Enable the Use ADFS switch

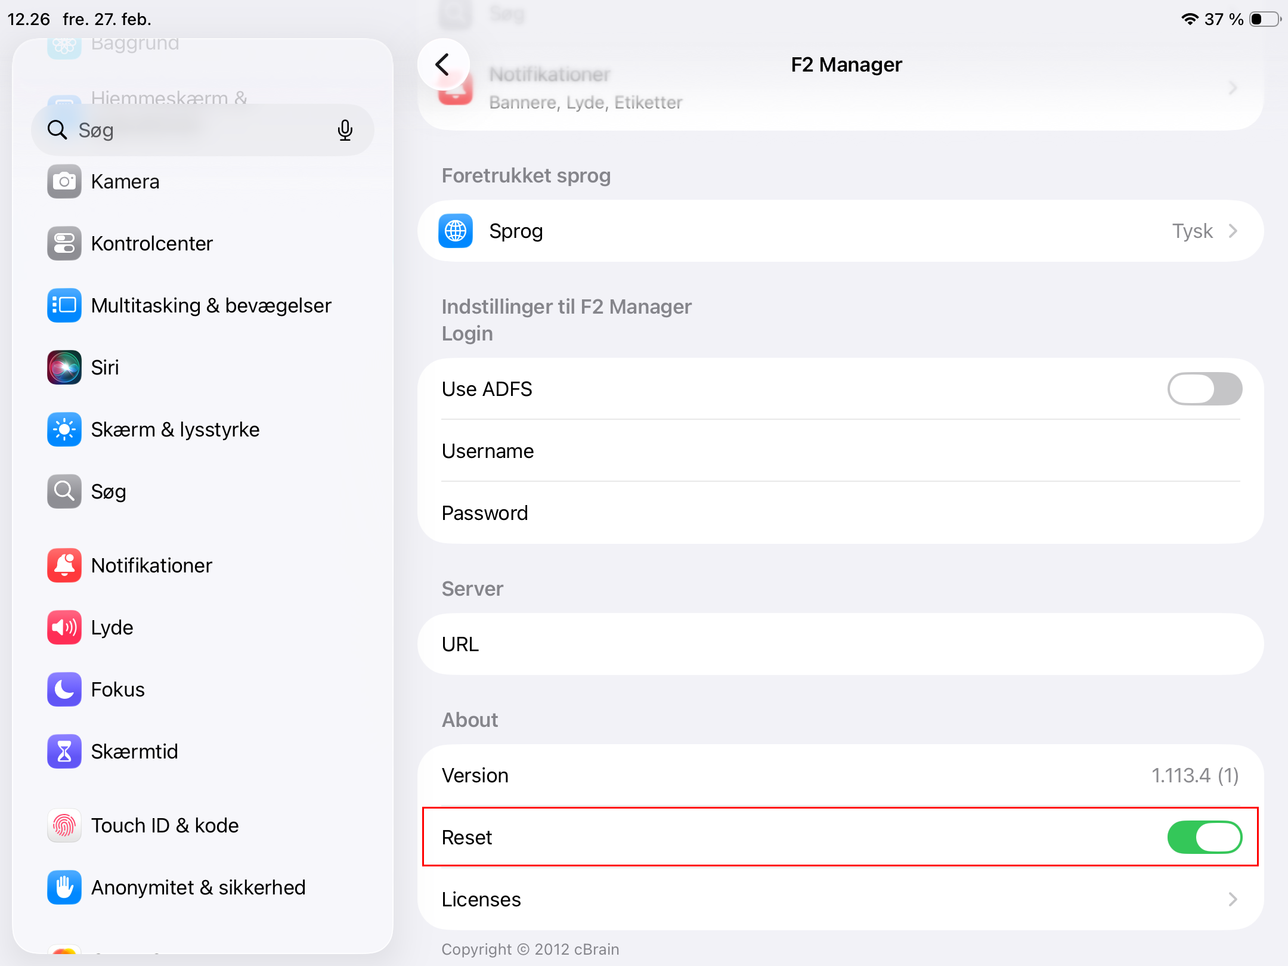(x=1205, y=389)
